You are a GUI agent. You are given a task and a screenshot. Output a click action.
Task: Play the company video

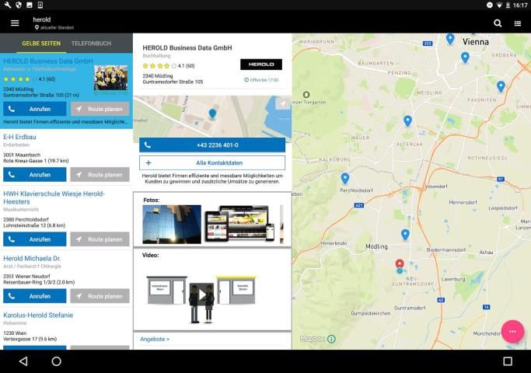[202, 294]
